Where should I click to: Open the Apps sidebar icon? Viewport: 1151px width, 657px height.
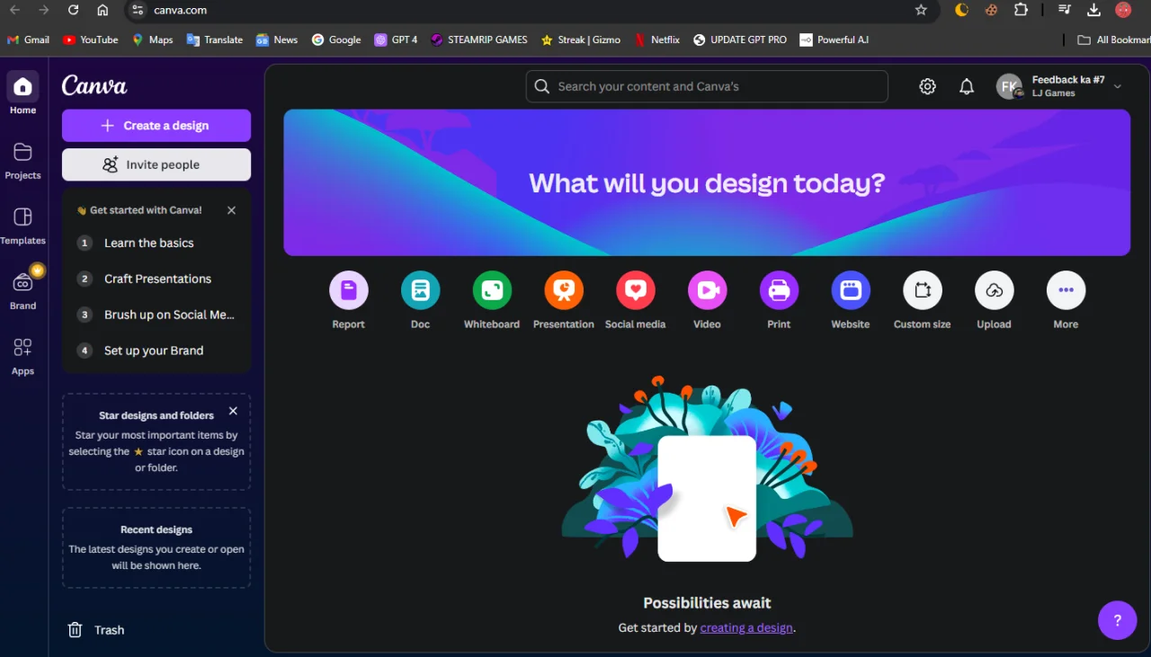(x=22, y=348)
